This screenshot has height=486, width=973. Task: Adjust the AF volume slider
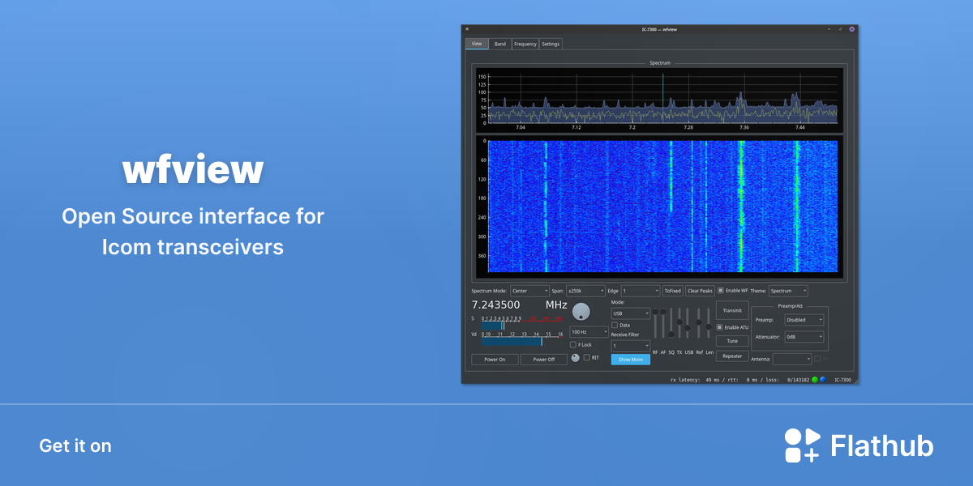click(663, 323)
